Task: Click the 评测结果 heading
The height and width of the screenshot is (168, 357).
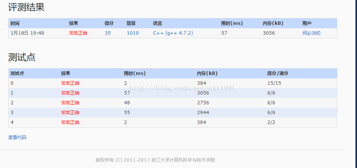Action: 26,7
